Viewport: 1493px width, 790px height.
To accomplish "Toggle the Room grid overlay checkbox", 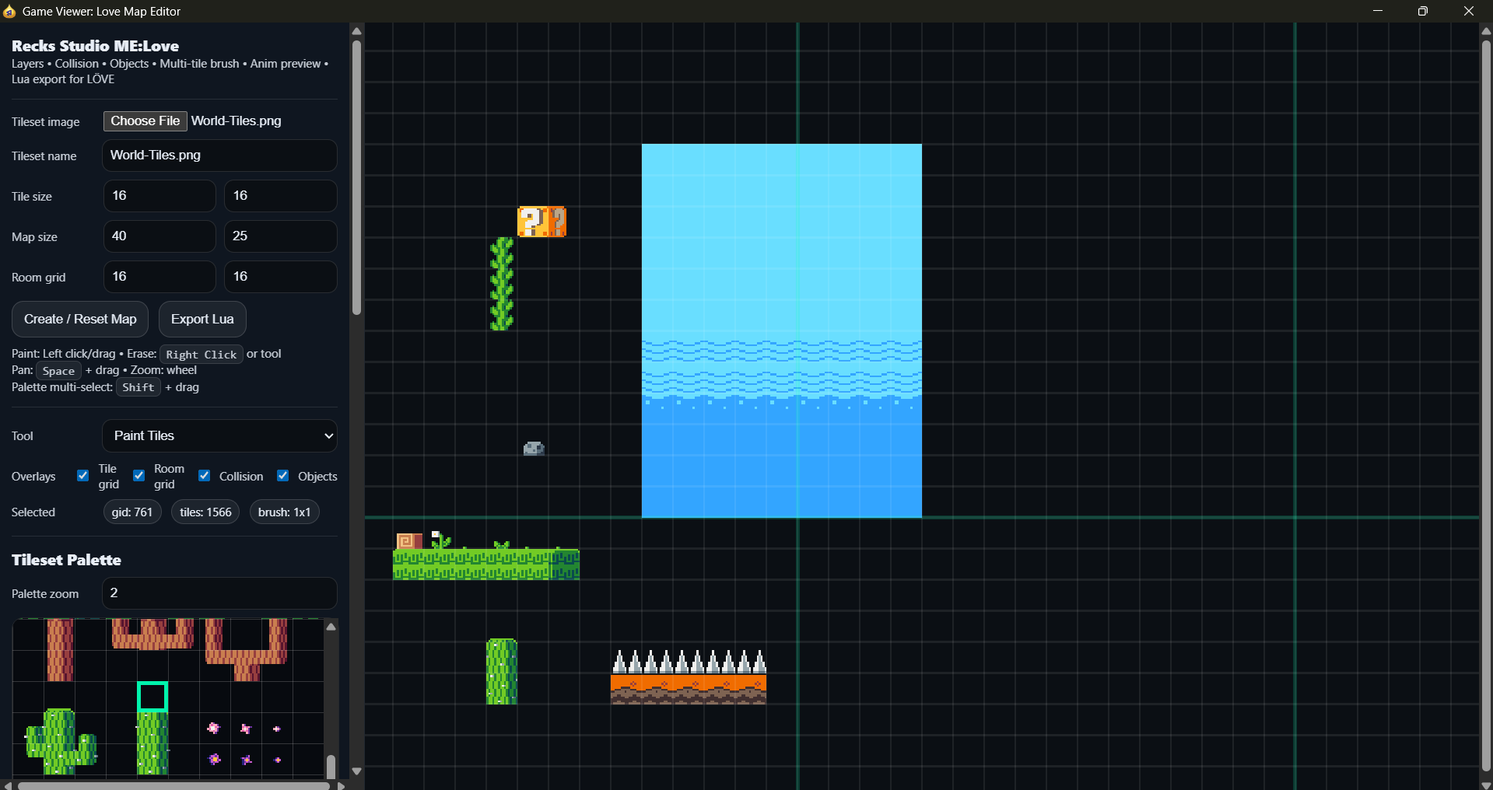I will 138,476.
